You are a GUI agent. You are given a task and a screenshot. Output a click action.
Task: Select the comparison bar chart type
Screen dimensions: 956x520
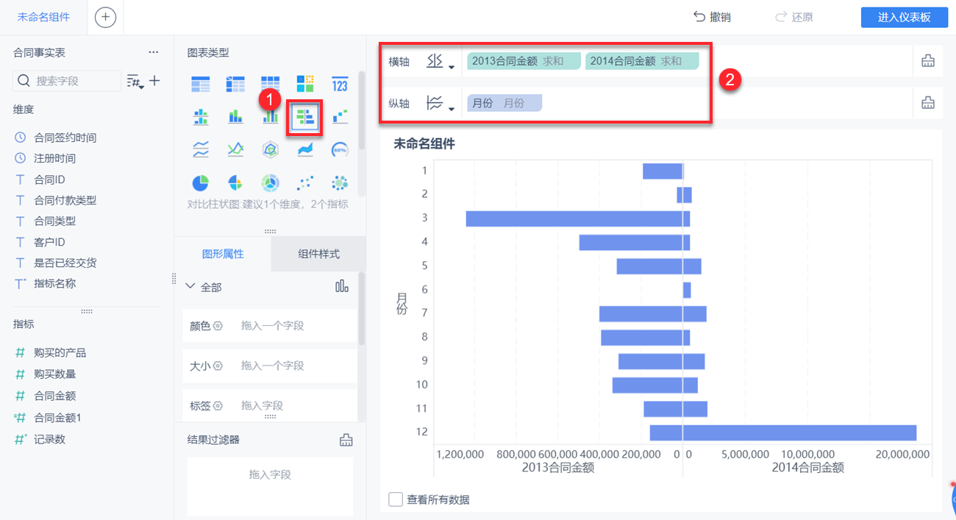[x=305, y=118]
